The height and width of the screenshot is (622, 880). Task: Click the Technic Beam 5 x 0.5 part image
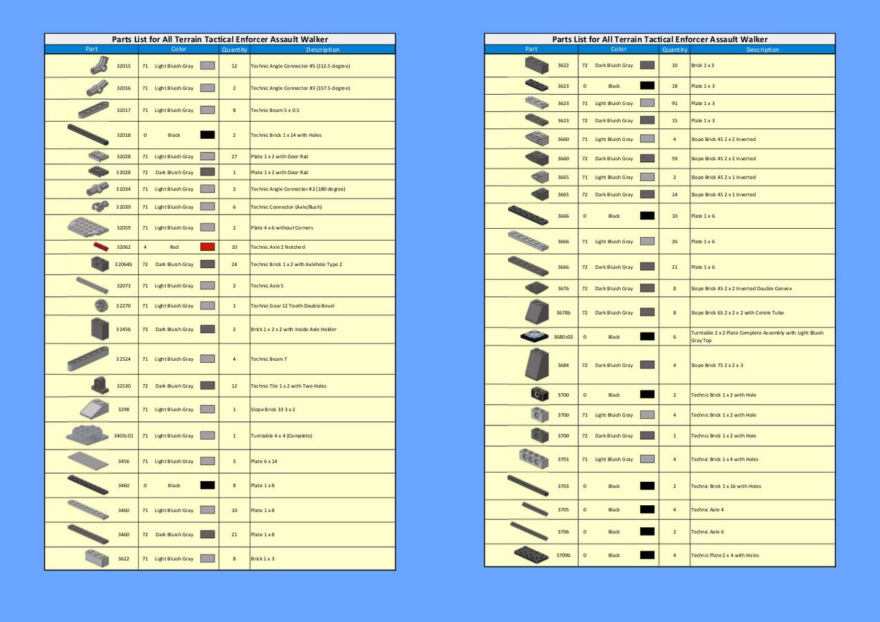93,110
